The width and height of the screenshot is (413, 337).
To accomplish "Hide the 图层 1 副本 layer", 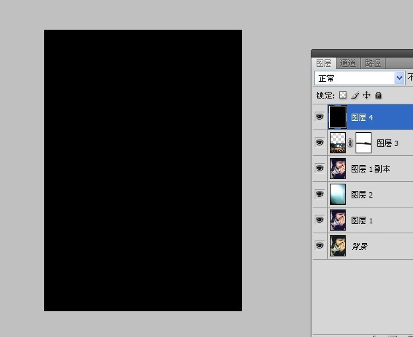I will [320, 168].
